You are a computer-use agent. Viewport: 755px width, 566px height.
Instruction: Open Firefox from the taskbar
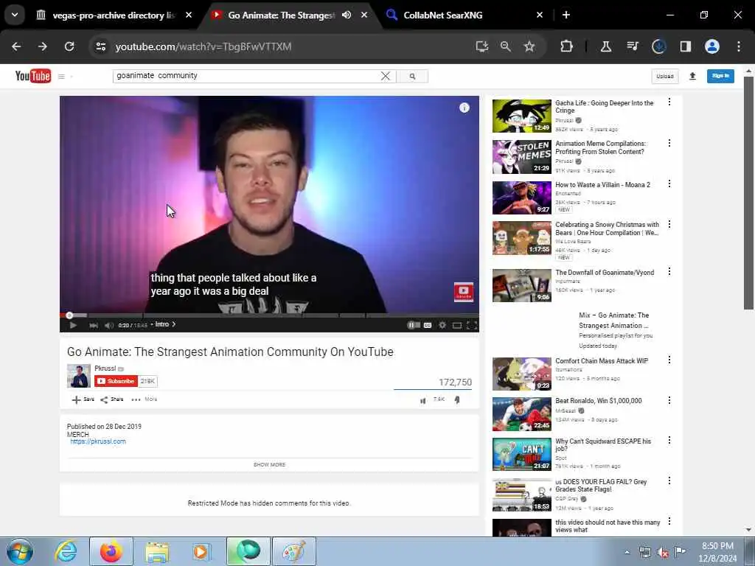pos(111,551)
